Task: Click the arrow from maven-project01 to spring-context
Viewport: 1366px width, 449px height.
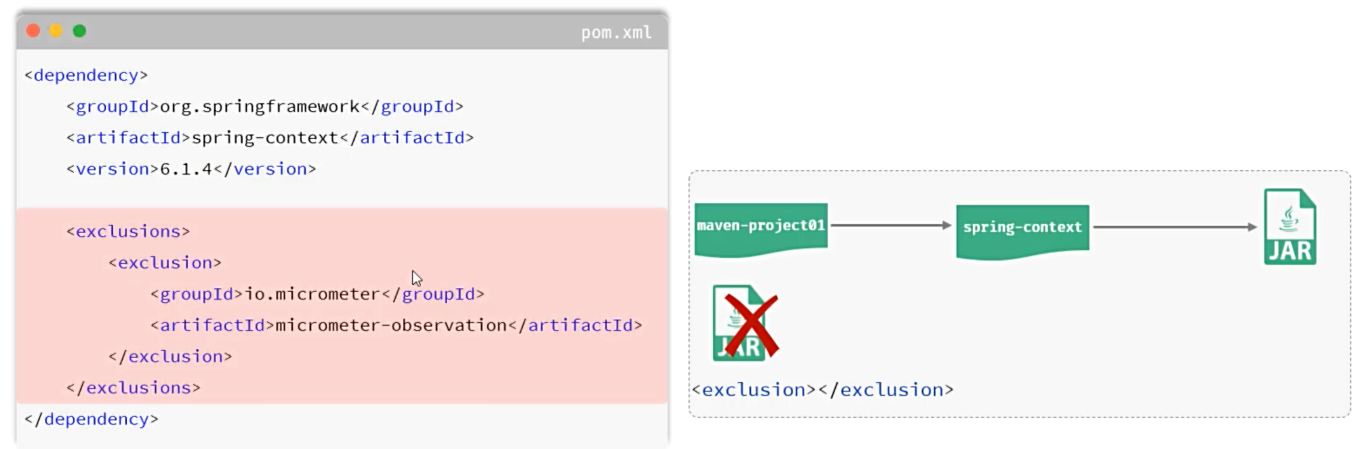Action: pyautogui.click(x=891, y=226)
